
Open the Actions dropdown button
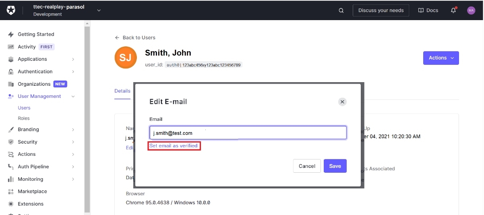coord(441,58)
